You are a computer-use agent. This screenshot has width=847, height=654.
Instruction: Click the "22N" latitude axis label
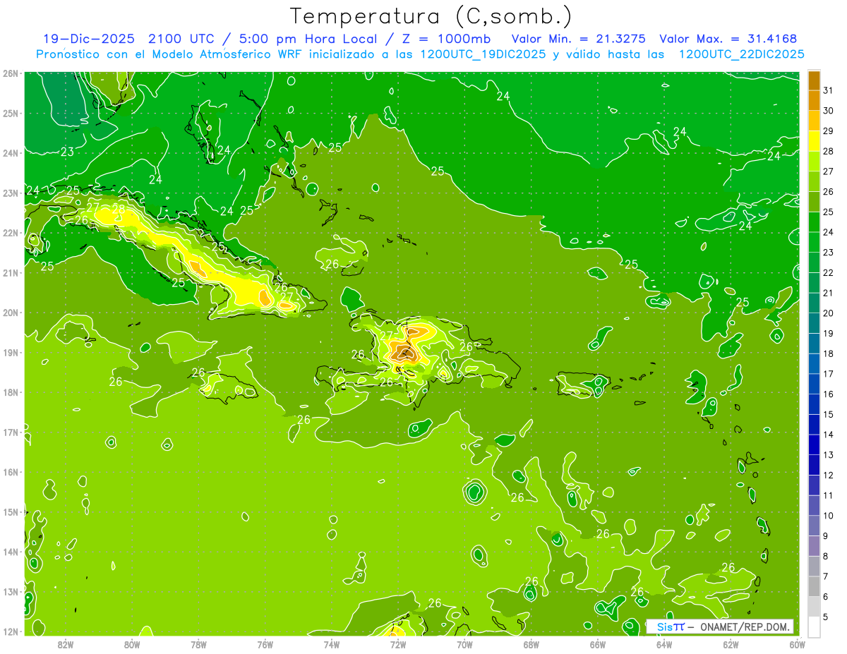click(11, 233)
